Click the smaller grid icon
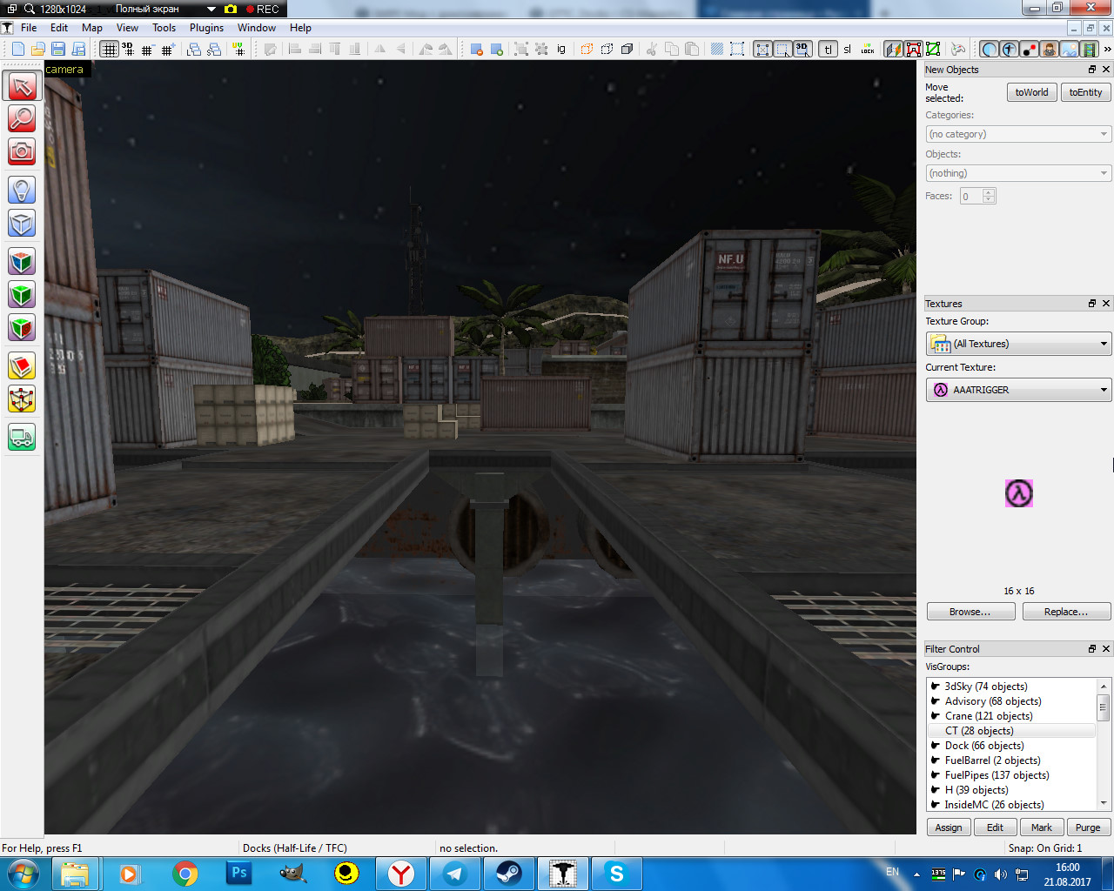 [x=147, y=49]
